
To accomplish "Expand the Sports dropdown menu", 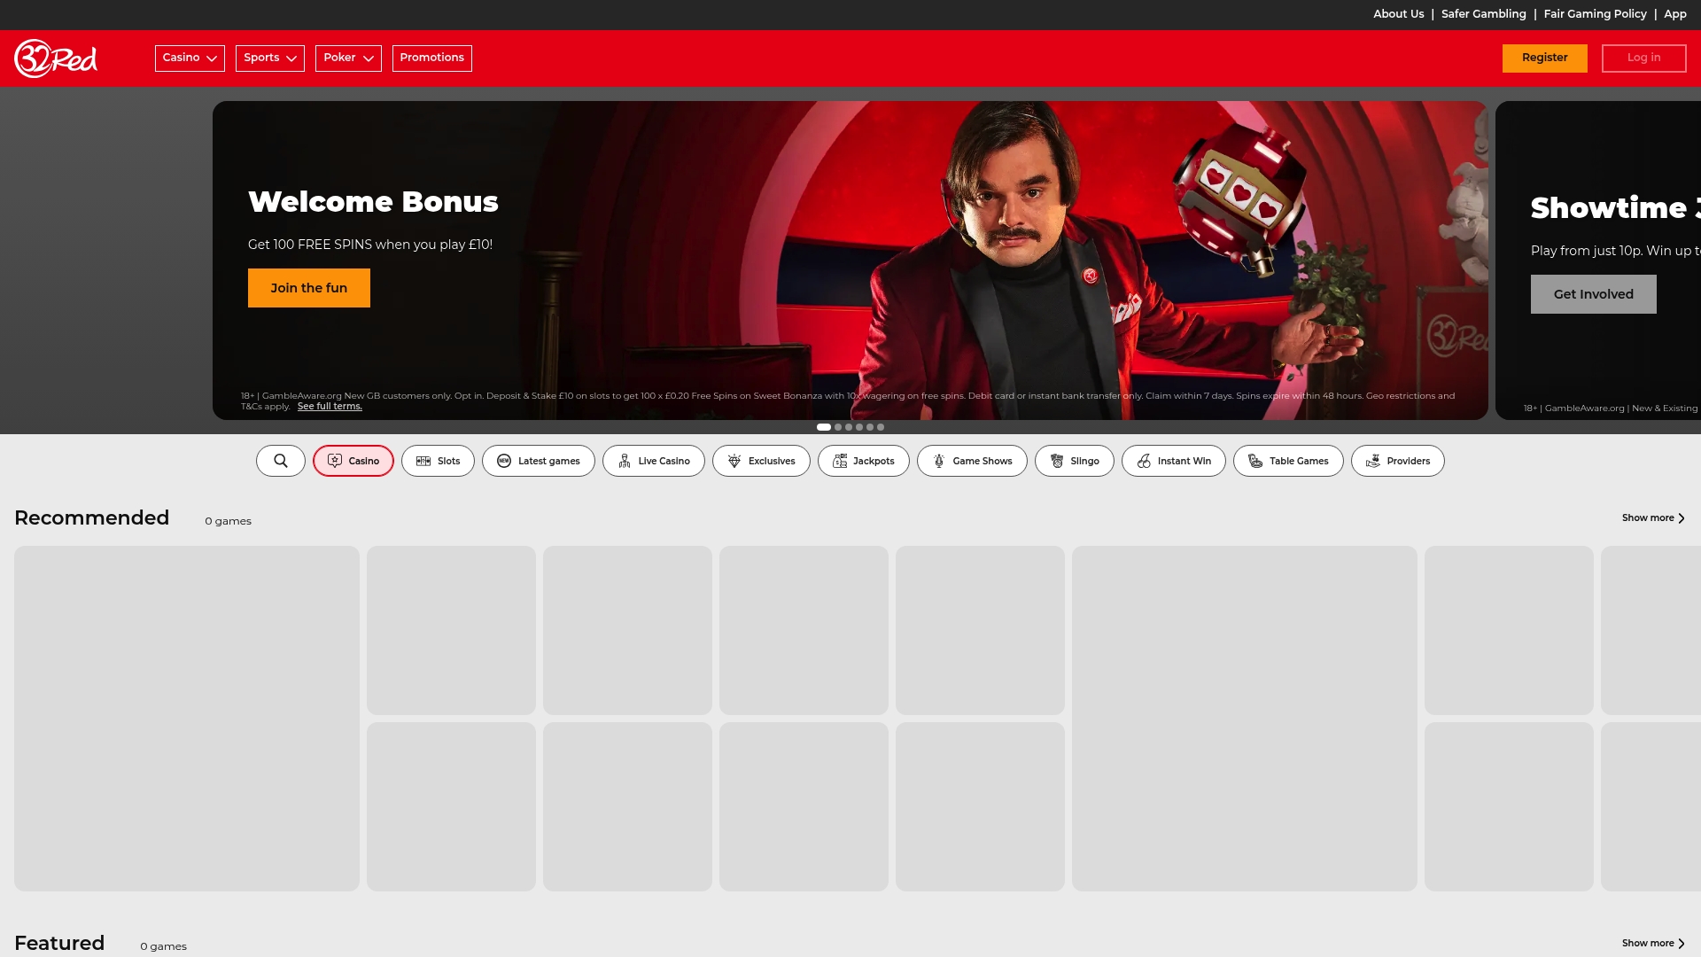I will (x=270, y=58).
